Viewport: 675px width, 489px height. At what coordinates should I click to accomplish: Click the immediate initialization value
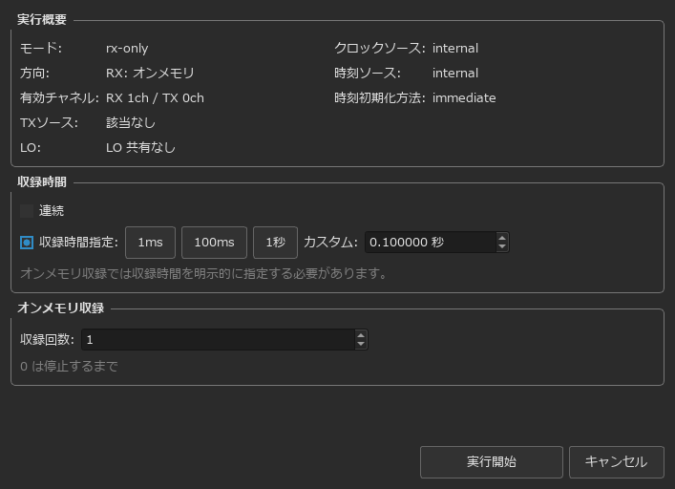click(464, 98)
